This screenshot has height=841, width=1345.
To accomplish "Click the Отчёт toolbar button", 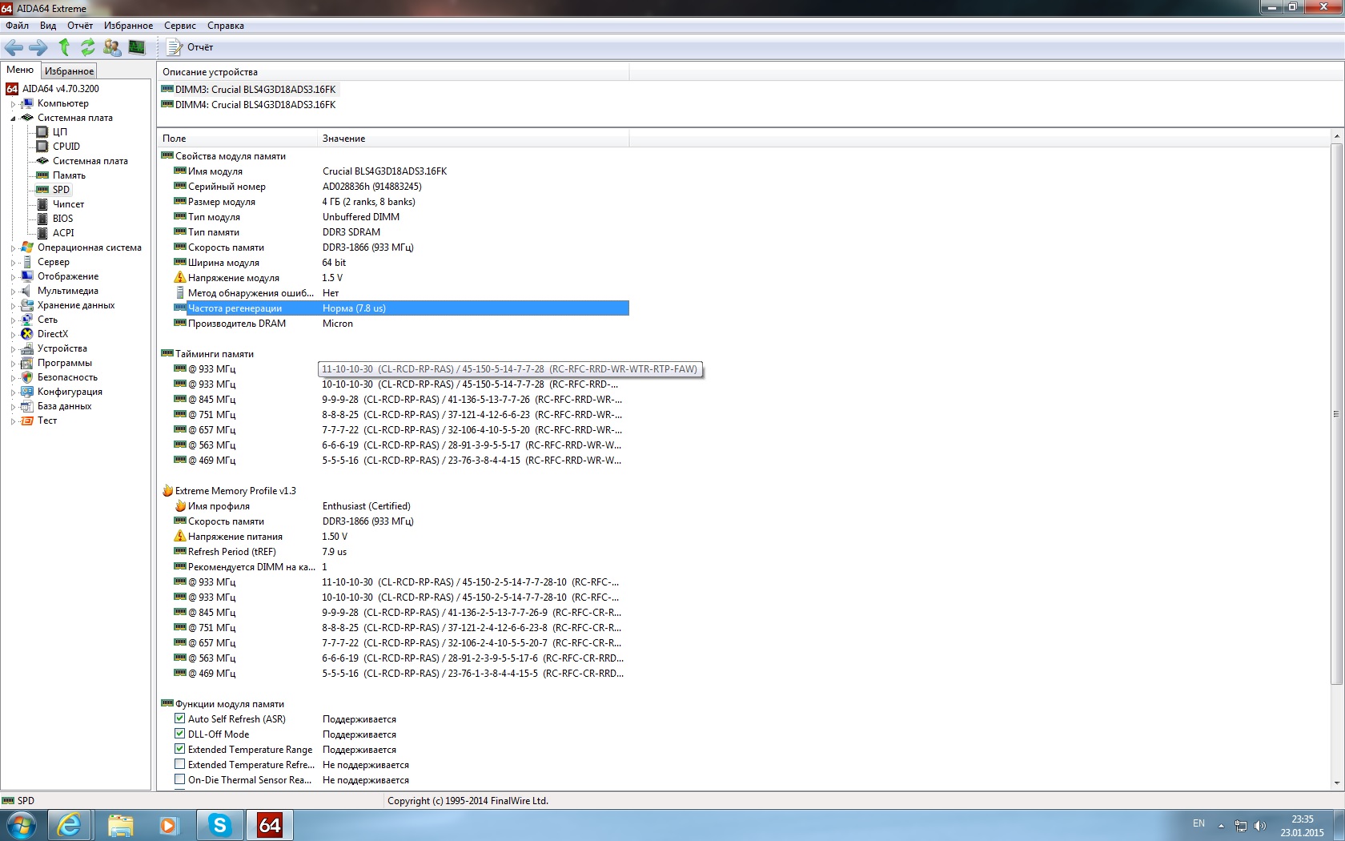I will pos(190,47).
